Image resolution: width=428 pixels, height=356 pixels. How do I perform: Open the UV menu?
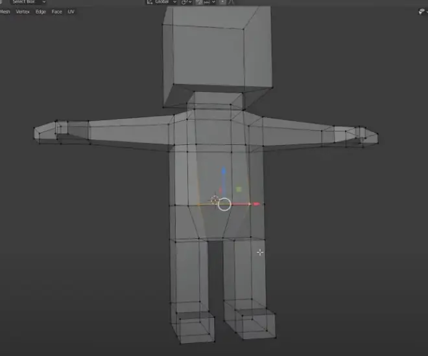coord(71,12)
